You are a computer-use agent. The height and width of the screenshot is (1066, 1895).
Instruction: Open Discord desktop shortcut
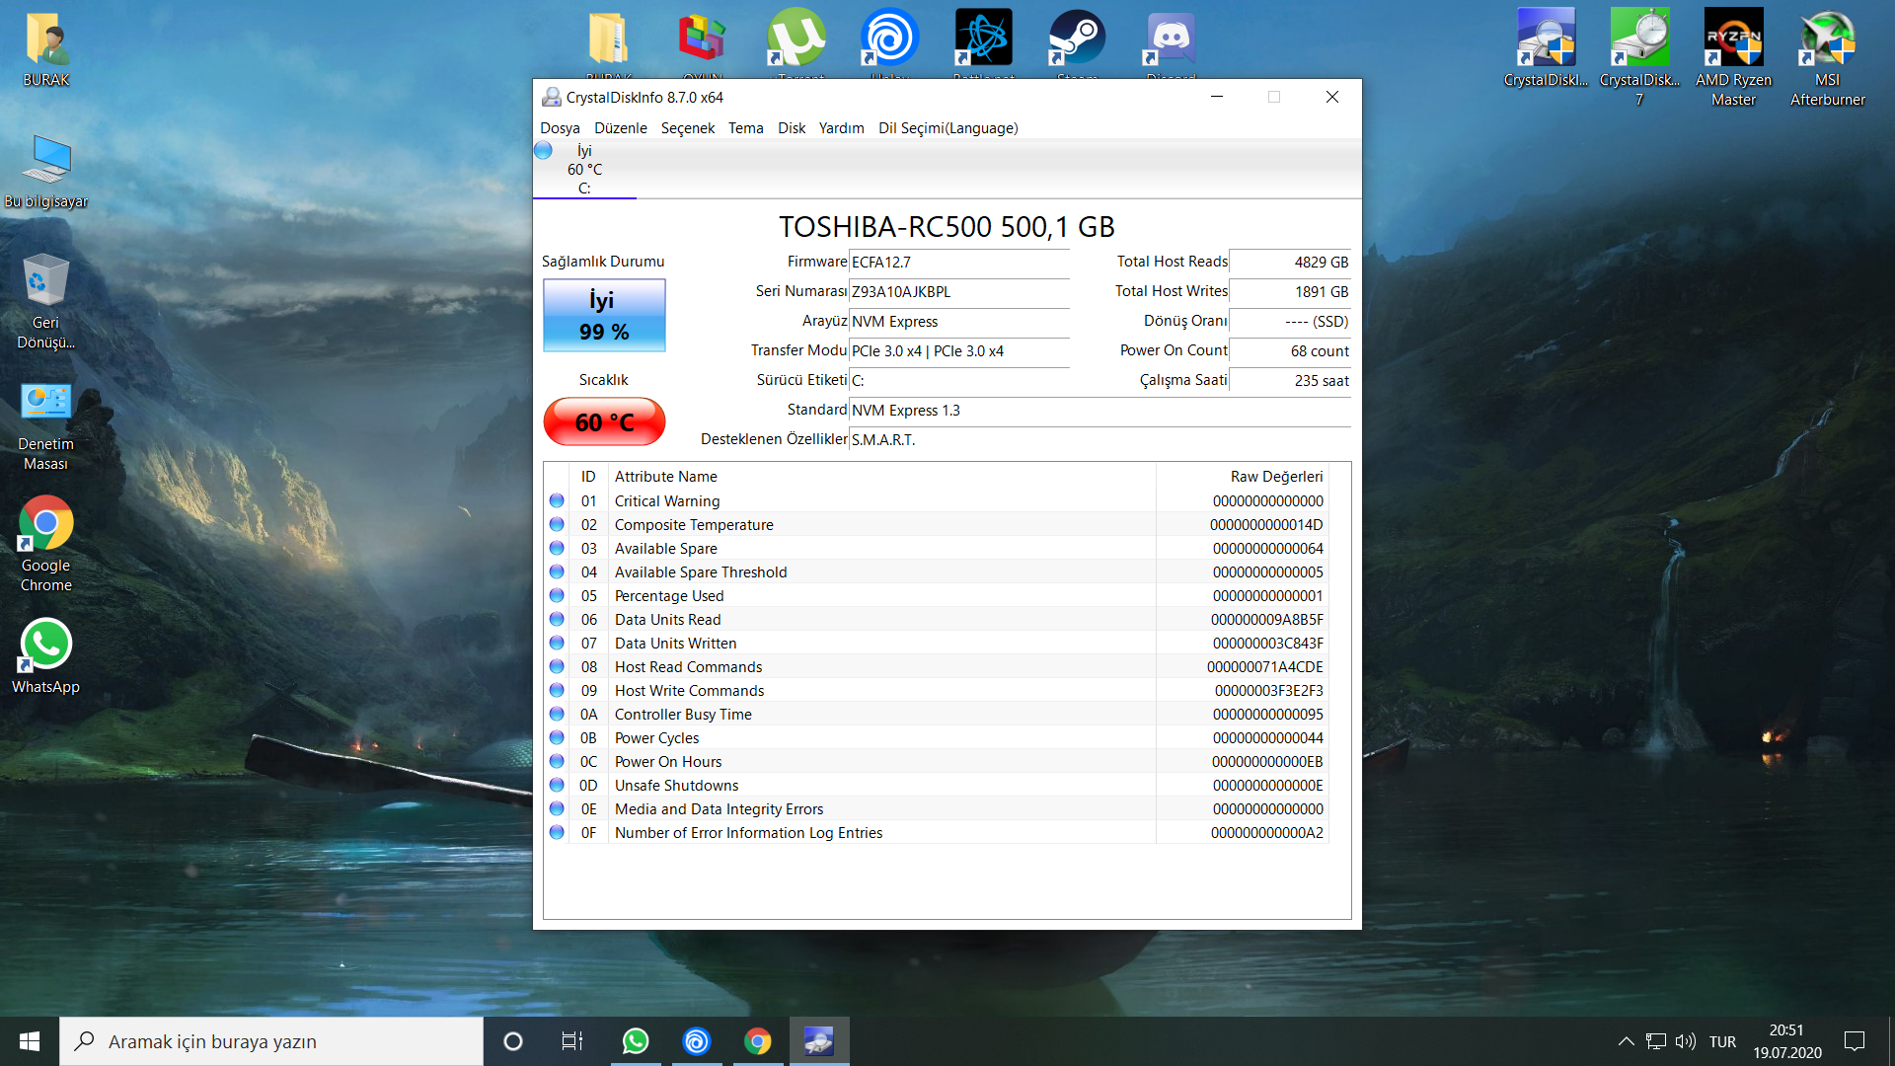click(1171, 41)
